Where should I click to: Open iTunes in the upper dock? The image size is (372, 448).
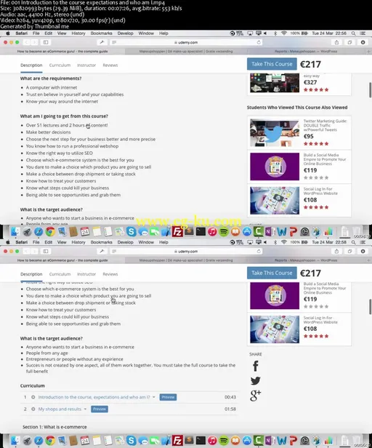click(212, 232)
